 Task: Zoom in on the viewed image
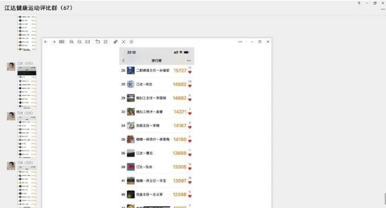coord(71,42)
